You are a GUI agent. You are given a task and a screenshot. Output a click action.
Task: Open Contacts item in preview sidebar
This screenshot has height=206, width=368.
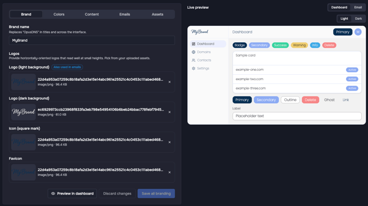pyautogui.click(x=208, y=60)
